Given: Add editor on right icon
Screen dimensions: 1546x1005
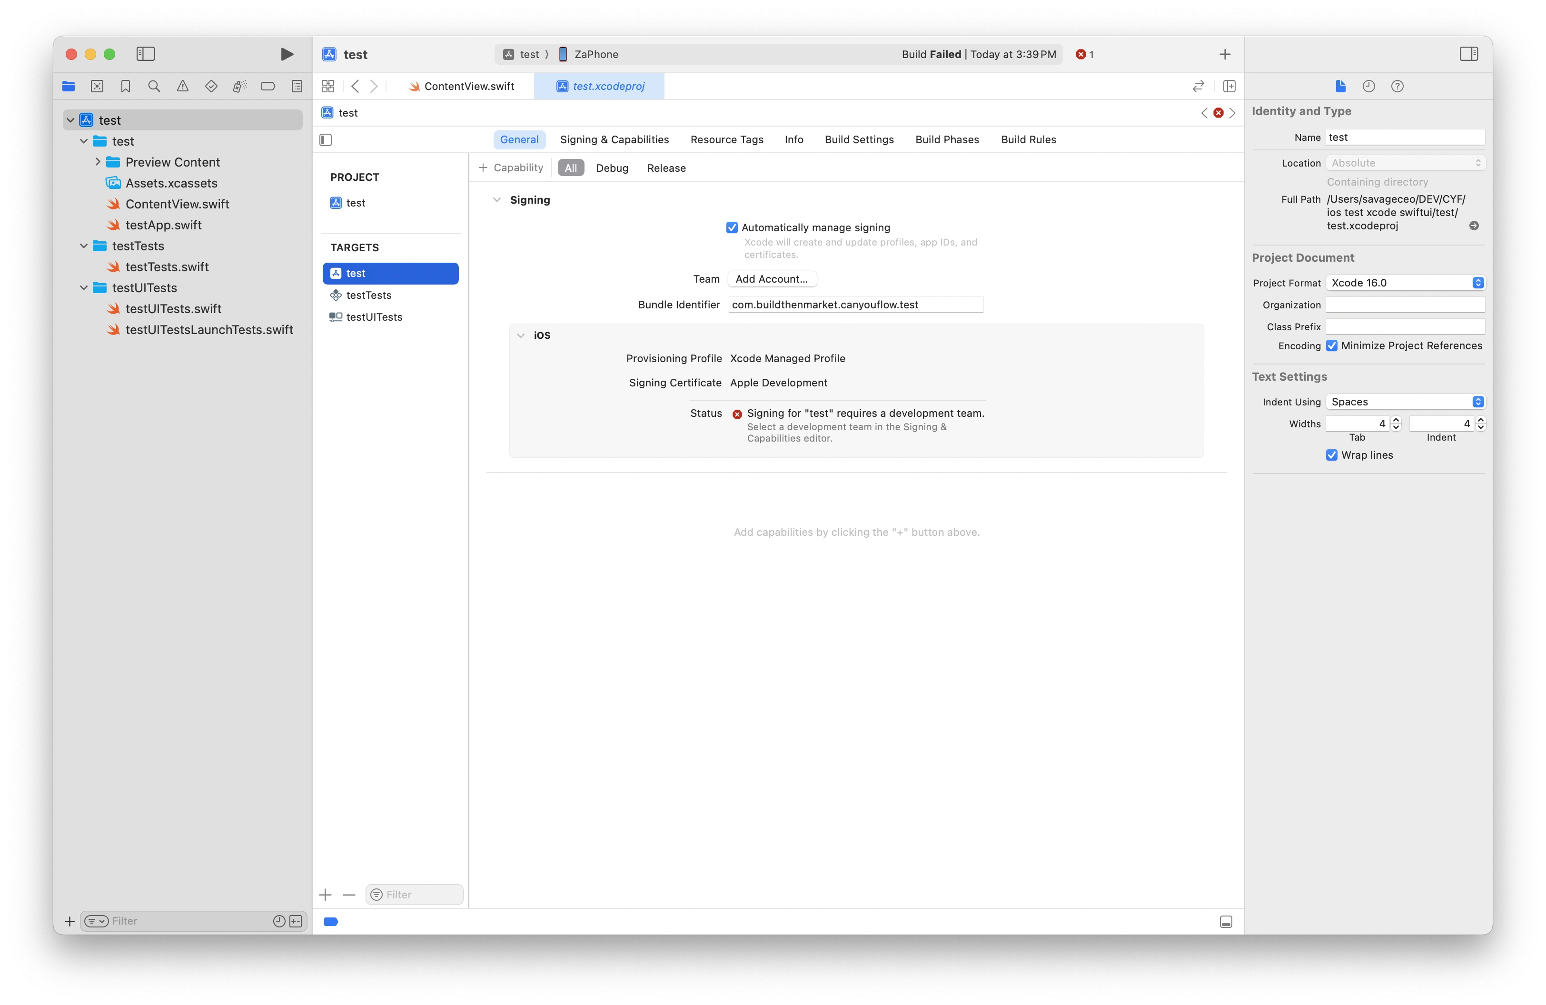Looking at the screenshot, I should 1229,86.
